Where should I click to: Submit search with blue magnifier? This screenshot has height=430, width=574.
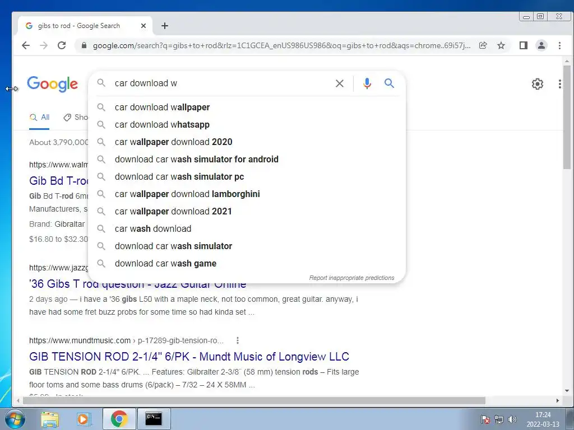389,83
